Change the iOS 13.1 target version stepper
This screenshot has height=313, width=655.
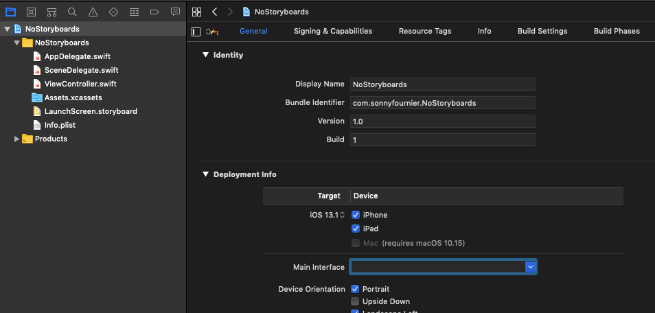342,216
